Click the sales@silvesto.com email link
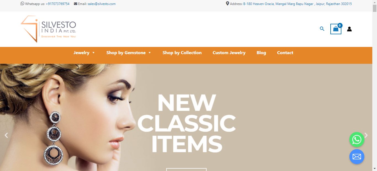 (x=102, y=4)
